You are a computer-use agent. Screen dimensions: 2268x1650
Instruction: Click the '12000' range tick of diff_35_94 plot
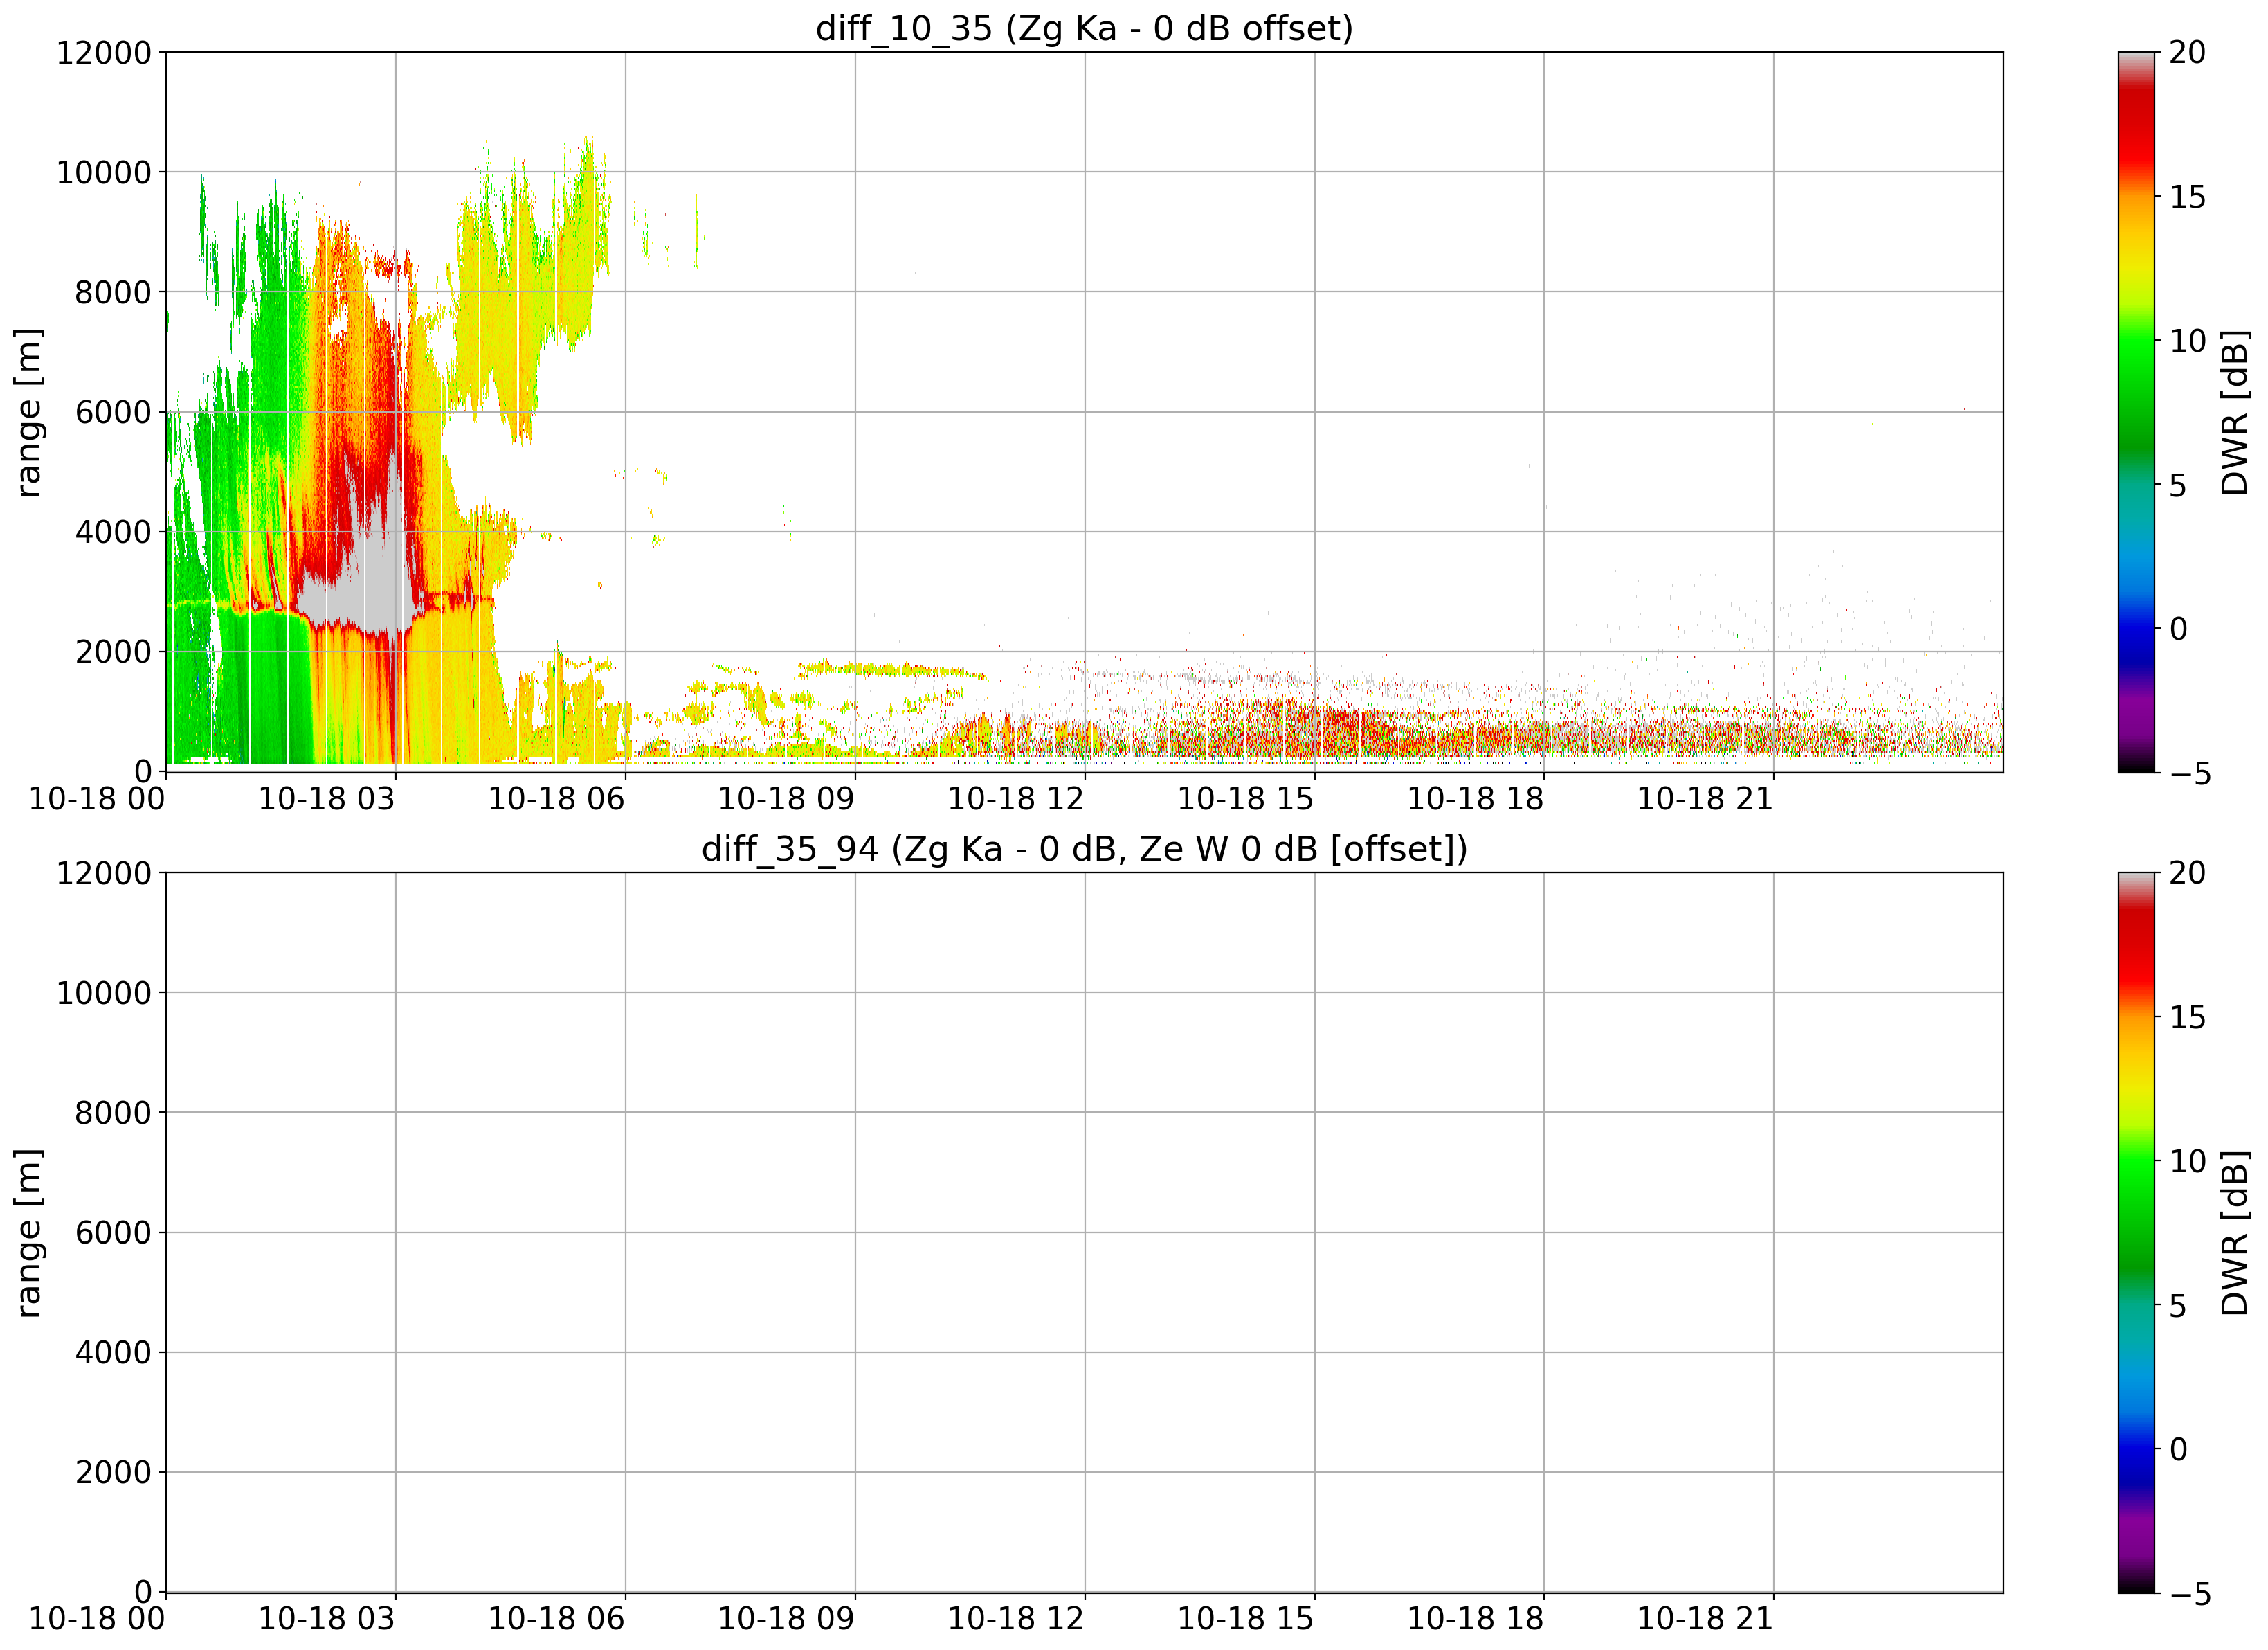[x=104, y=872]
